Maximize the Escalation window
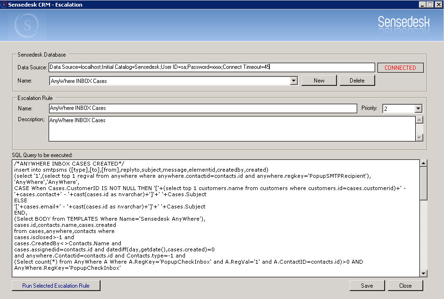The height and width of the screenshot is (299, 444). coord(430,5)
